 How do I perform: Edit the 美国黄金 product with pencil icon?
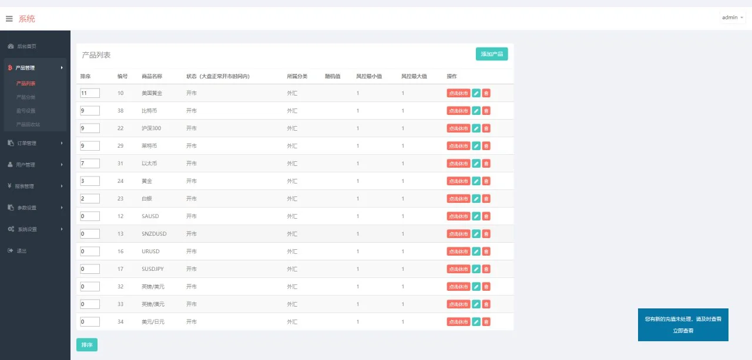476,93
